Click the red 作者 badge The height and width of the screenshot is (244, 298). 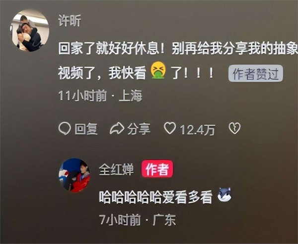(157, 169)
